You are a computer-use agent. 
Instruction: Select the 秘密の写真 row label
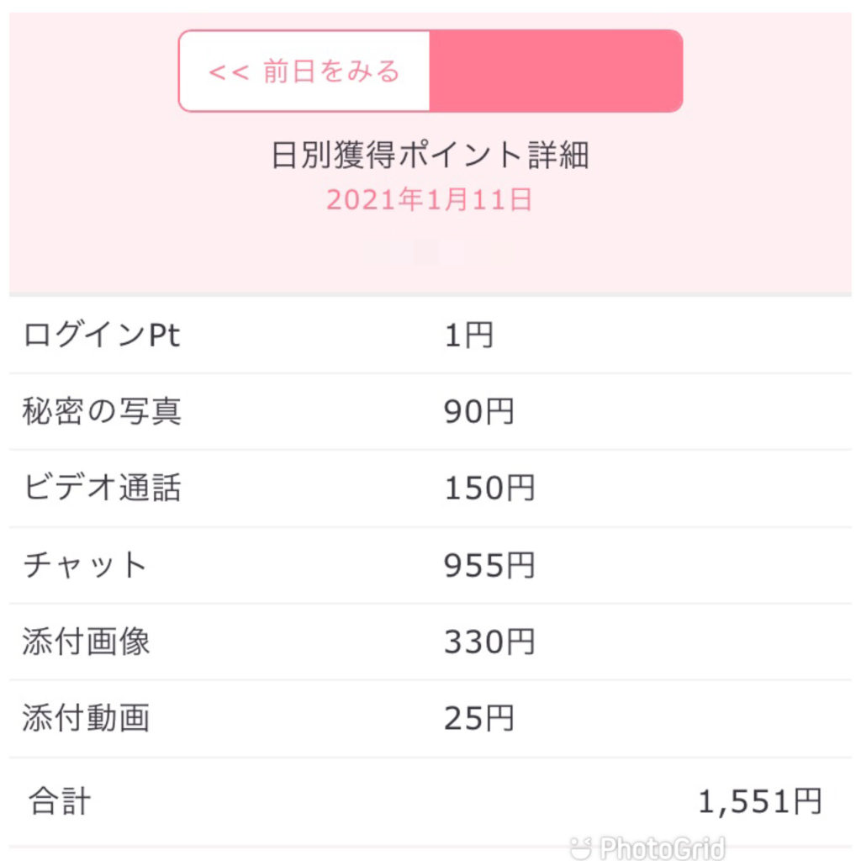(102, 412)
